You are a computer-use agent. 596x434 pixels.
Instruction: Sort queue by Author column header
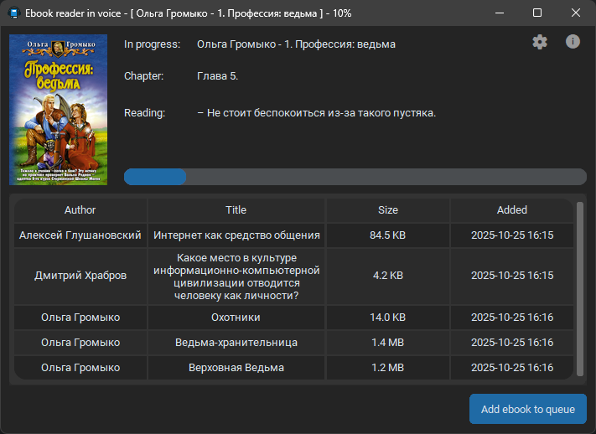pos(80,209)
